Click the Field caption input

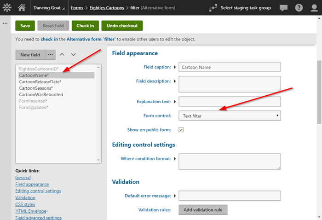point(230,67)
